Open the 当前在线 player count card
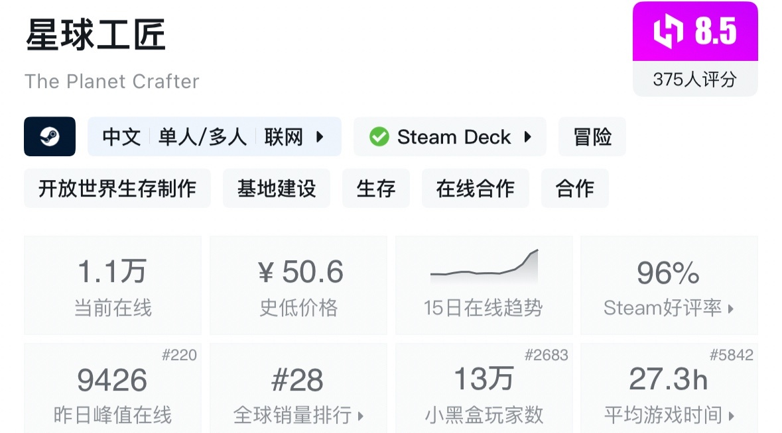 111,285
